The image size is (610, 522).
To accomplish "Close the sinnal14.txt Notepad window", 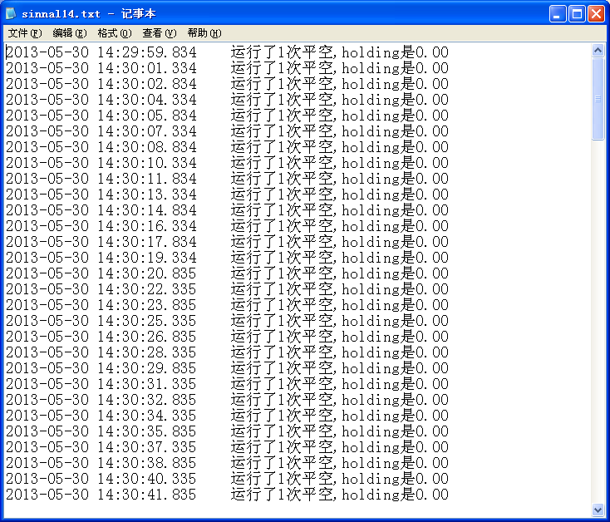I will (x=596, y=14).
